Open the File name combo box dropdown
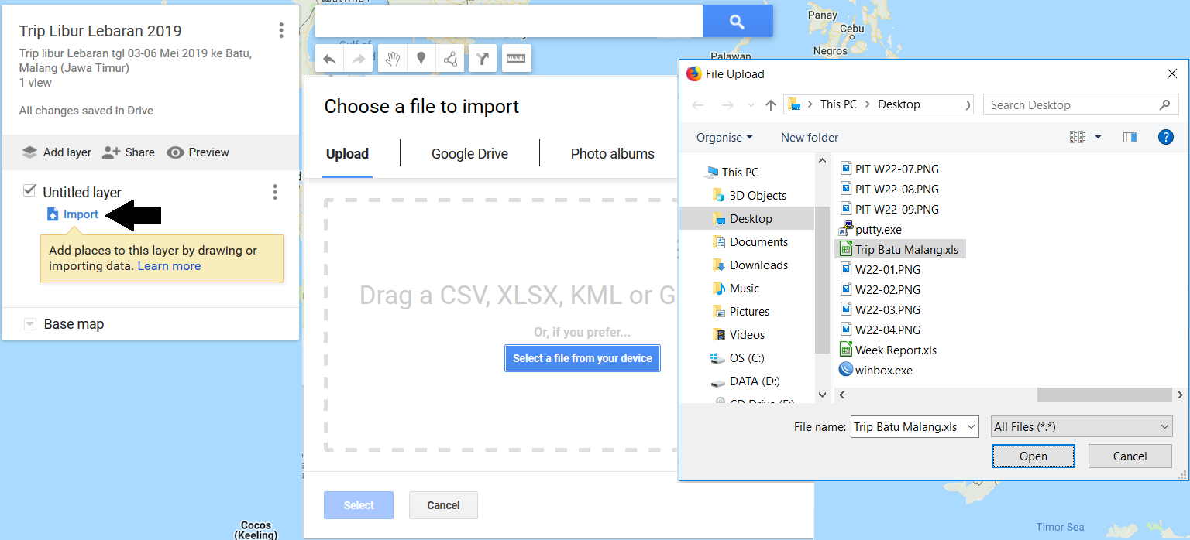This screenshot has height=540, width=1190. (x=972, y=427)
